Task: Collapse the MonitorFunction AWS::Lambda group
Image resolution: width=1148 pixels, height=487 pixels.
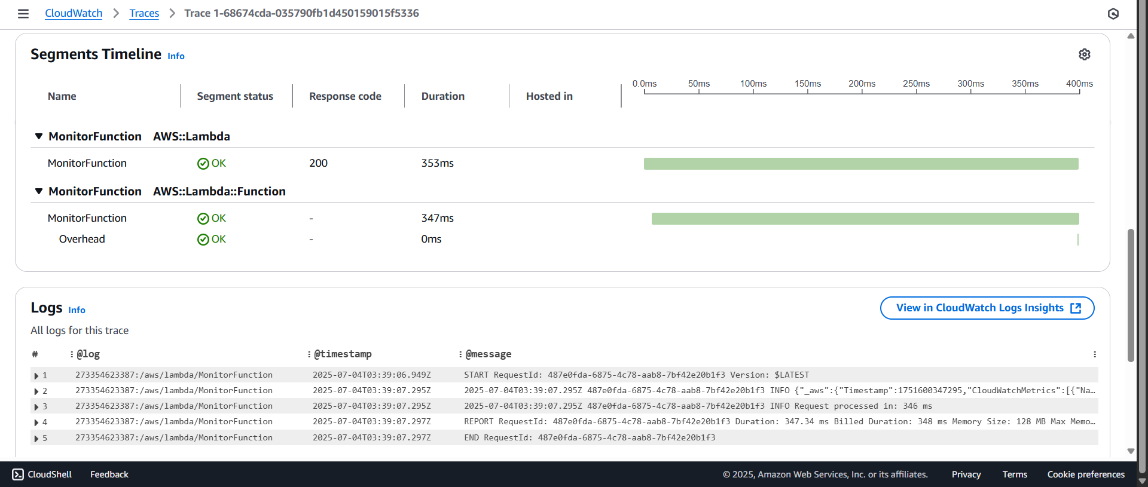Action: point(39,136)
